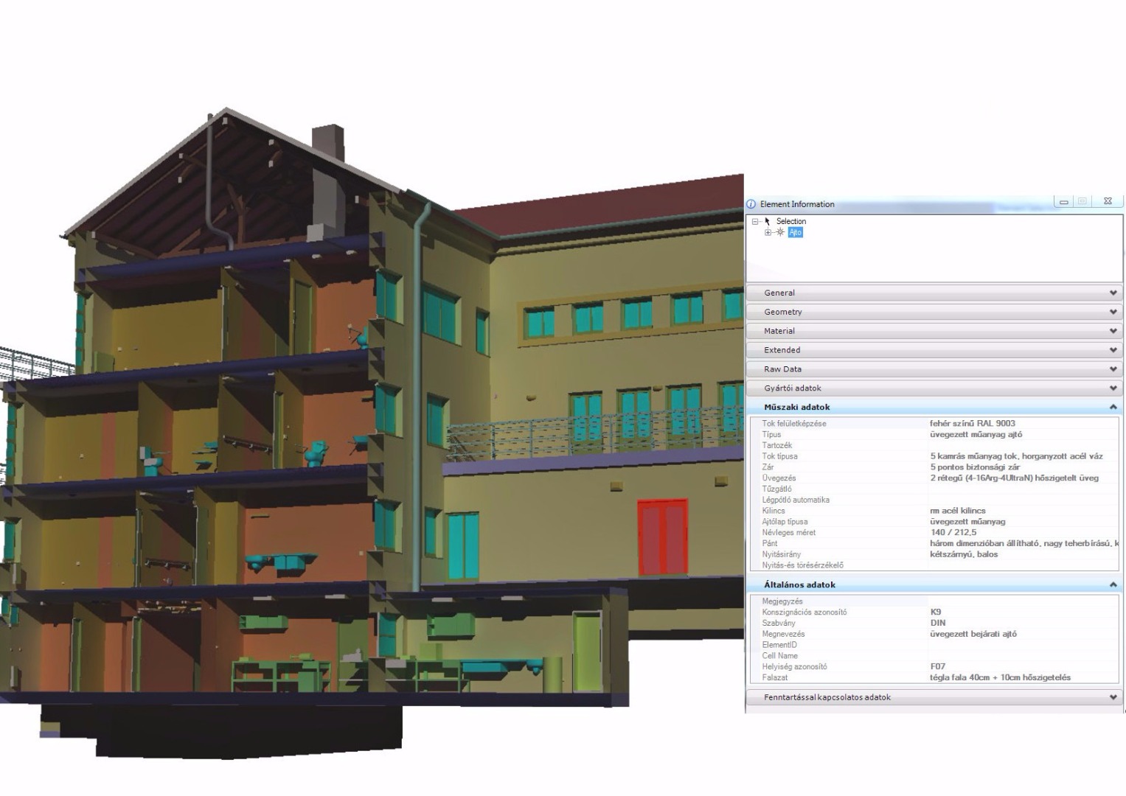Collapse the Selection tree node
The width and height of the screenshot is (1126, 796).
755,221
